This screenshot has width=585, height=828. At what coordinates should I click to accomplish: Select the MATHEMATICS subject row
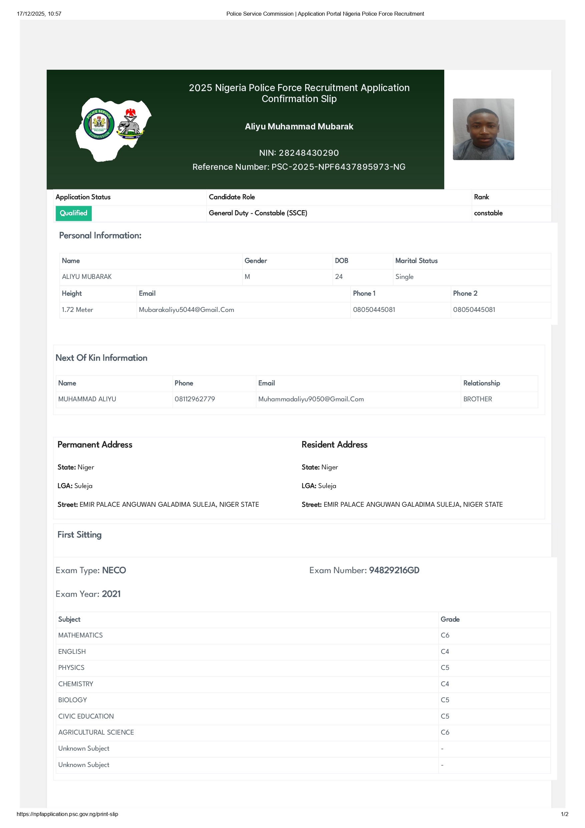coord(80,636)
